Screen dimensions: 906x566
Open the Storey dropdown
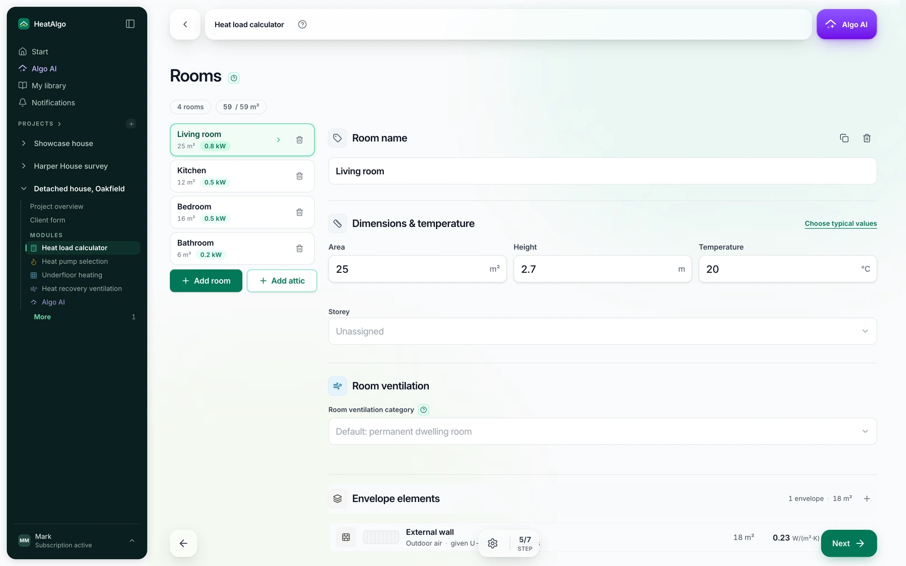coord(602,331)
